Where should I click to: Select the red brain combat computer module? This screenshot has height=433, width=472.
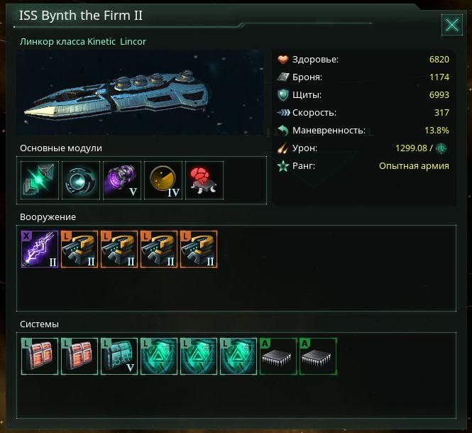204,180
